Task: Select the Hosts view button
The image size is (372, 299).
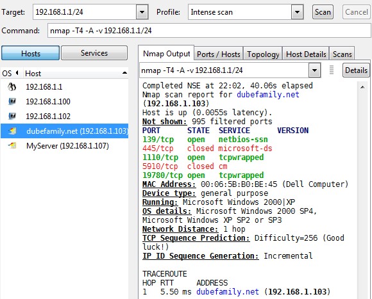Action: click(30, 53)
